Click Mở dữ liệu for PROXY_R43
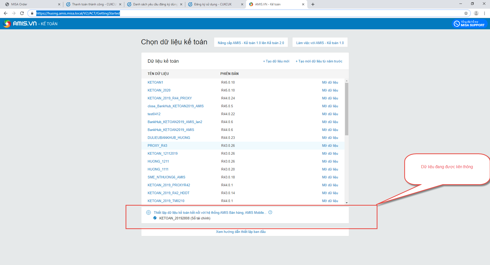The width and height of the screenshot is (490, 265). coord(330,146)
